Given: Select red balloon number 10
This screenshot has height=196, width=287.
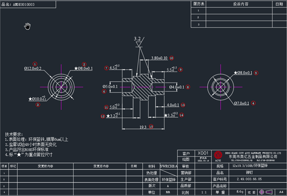Looking at the screenshot, I should (171, 58).
